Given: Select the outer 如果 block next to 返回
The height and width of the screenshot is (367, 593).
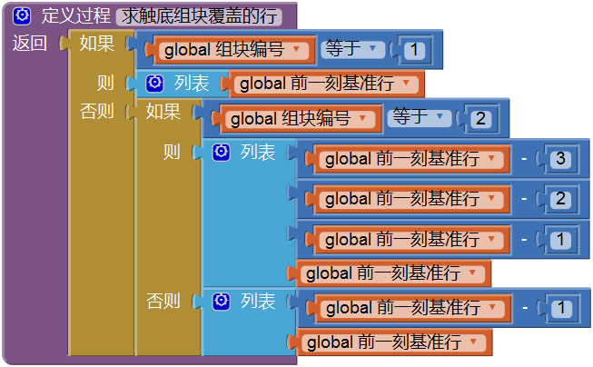Looking at the screenshot, I should [96, 44].
